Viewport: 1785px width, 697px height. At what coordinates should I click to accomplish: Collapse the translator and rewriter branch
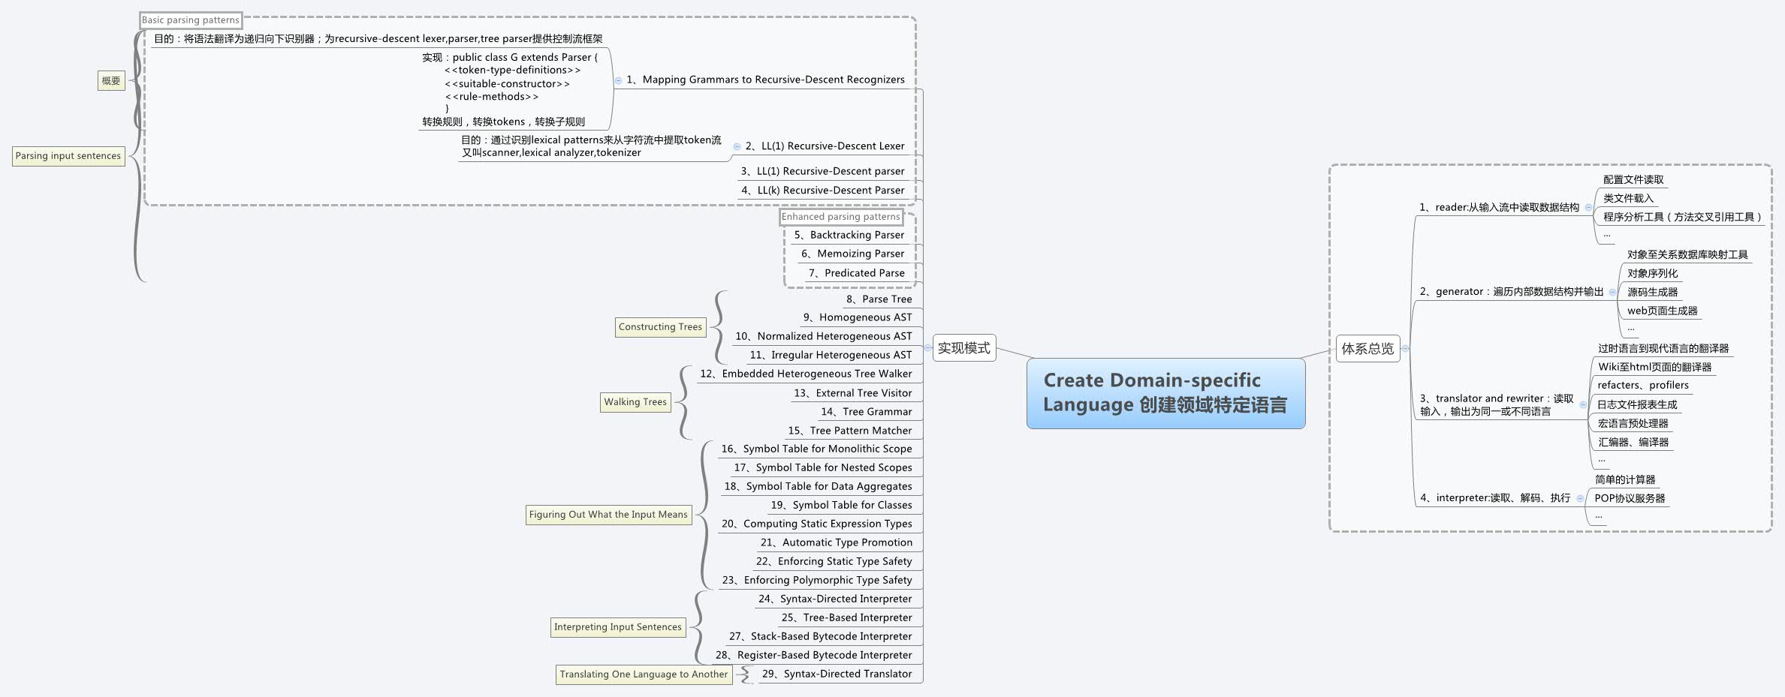click(1584, 405)
